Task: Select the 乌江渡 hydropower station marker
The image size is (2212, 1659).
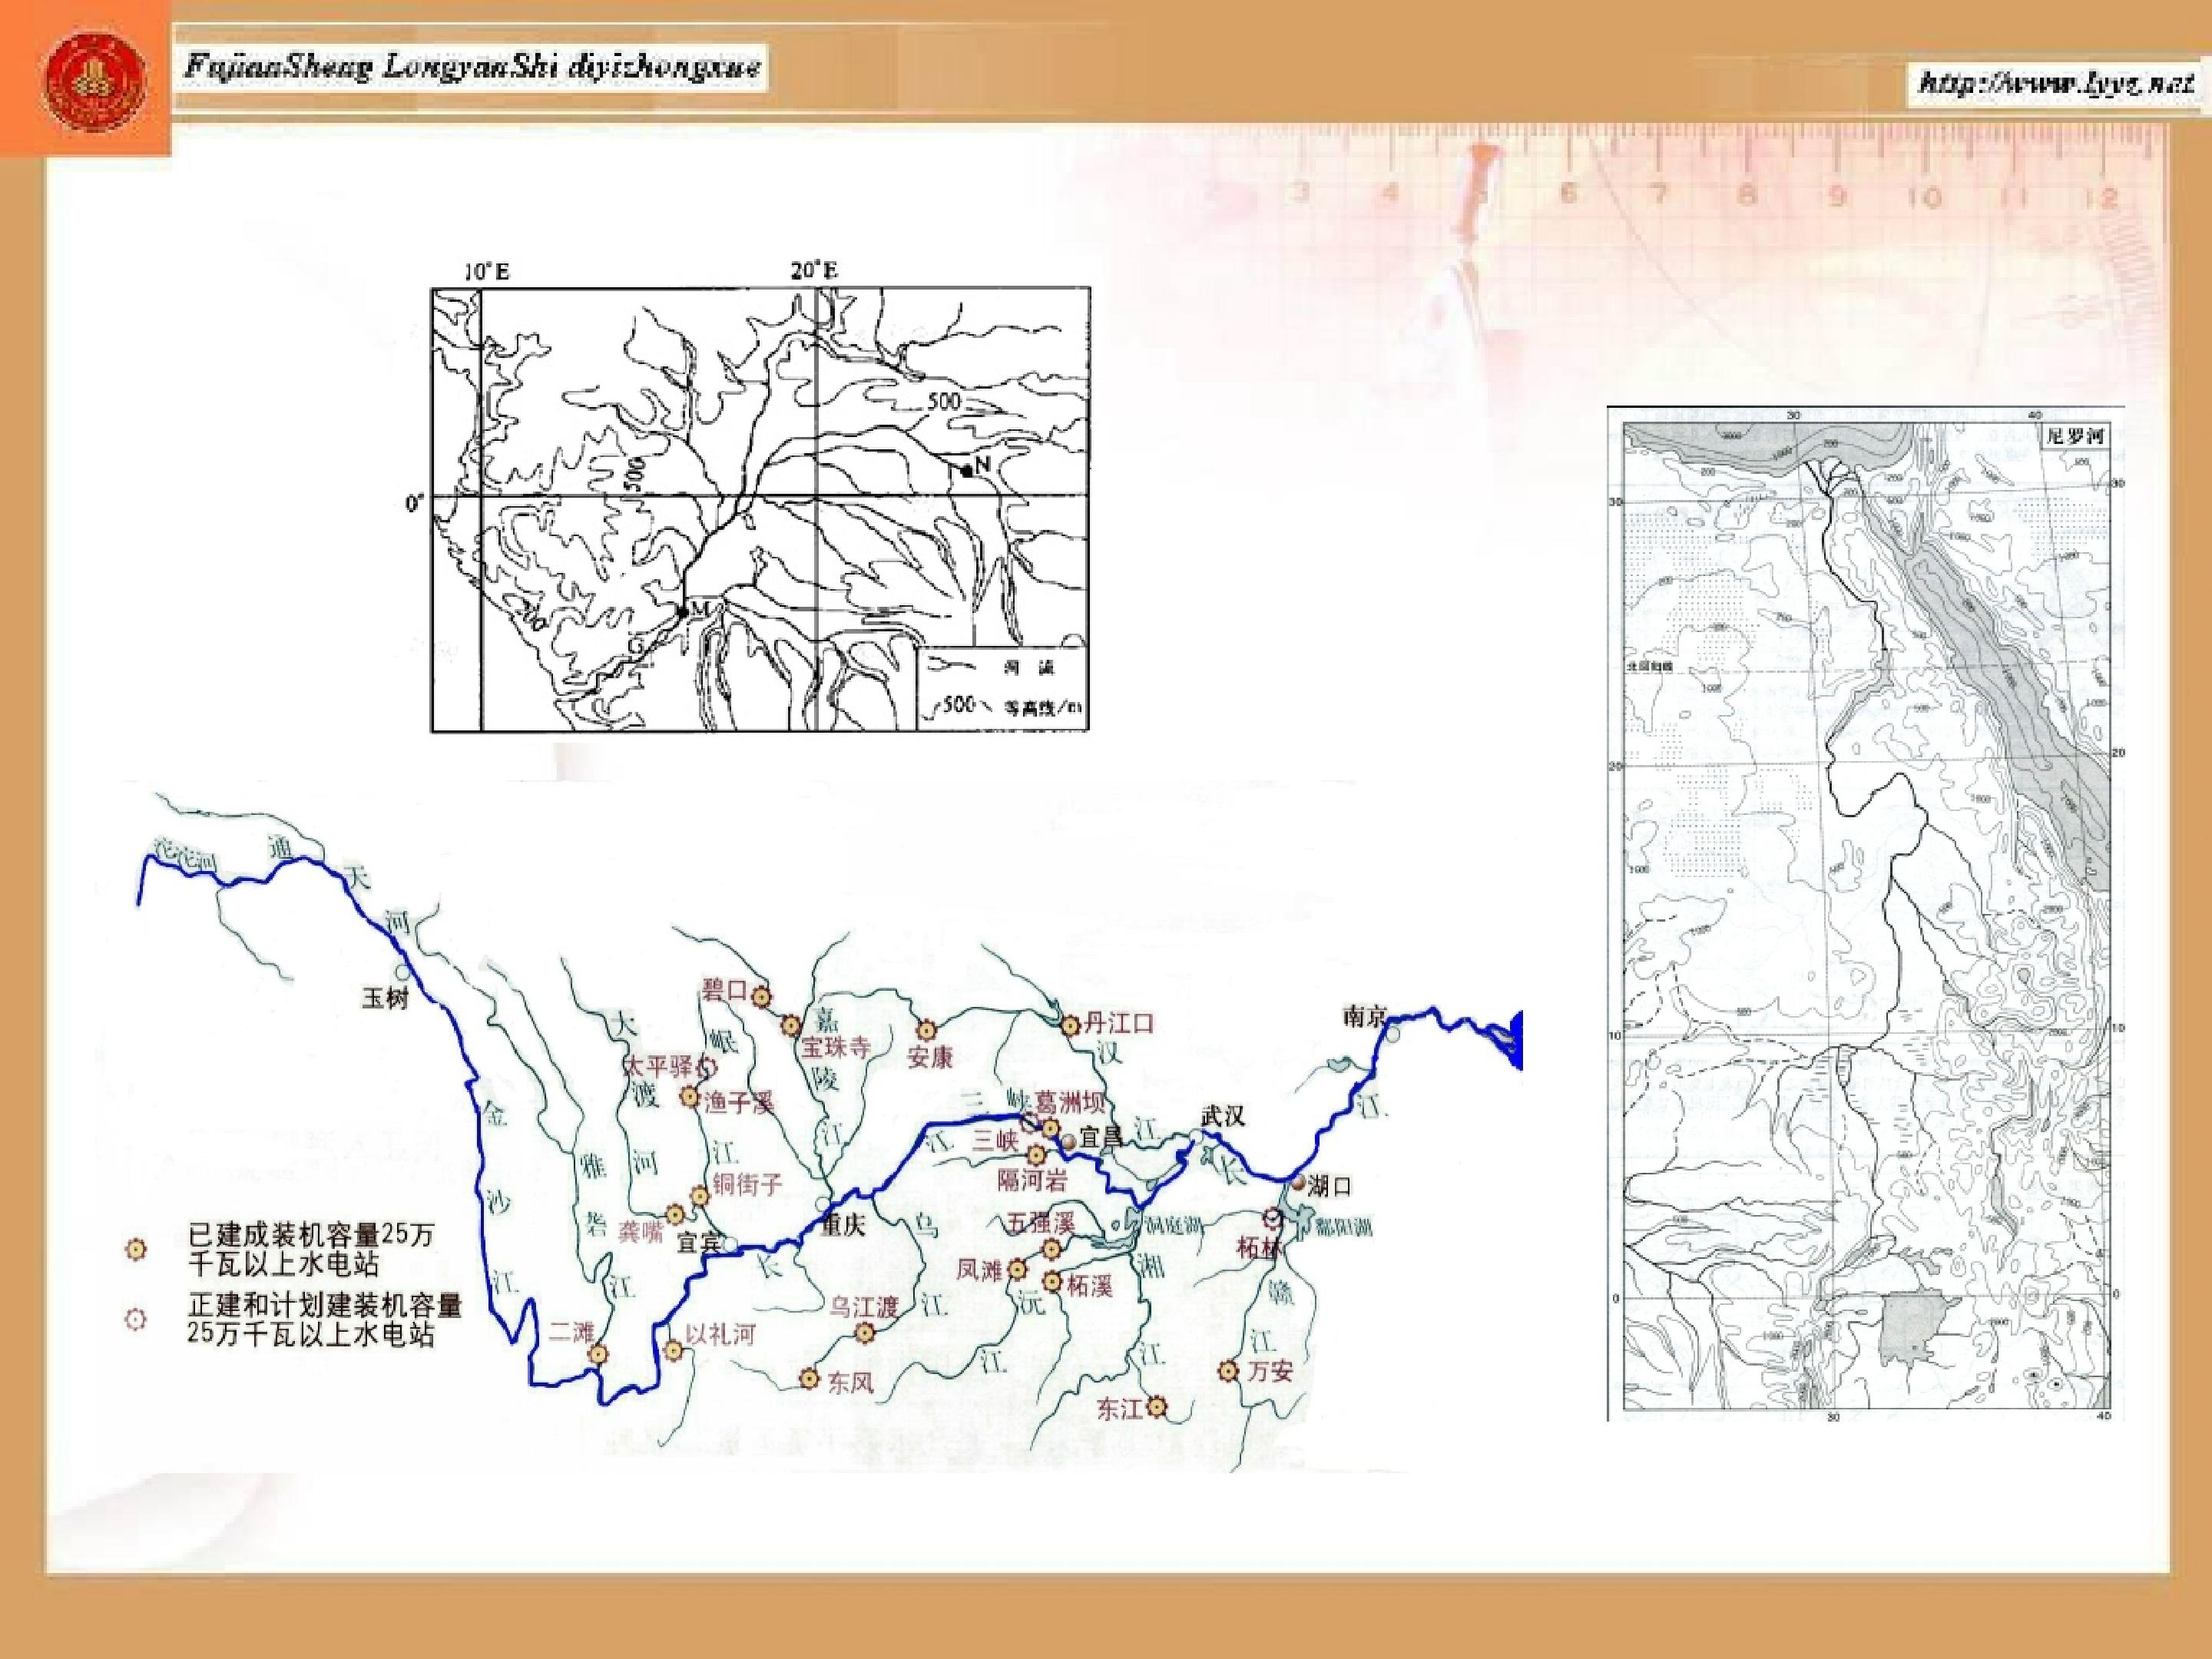Action: point(866,1333)
